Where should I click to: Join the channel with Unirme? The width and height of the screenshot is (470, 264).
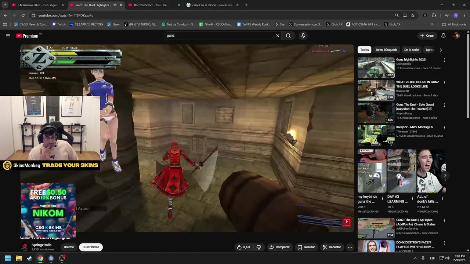pyautogui.click(x=69, y=247)
